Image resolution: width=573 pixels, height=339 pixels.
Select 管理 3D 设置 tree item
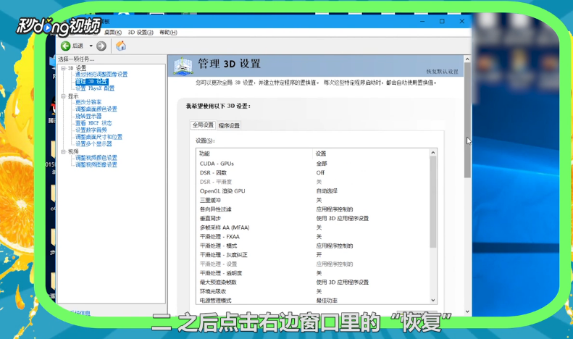coord(91,81)
